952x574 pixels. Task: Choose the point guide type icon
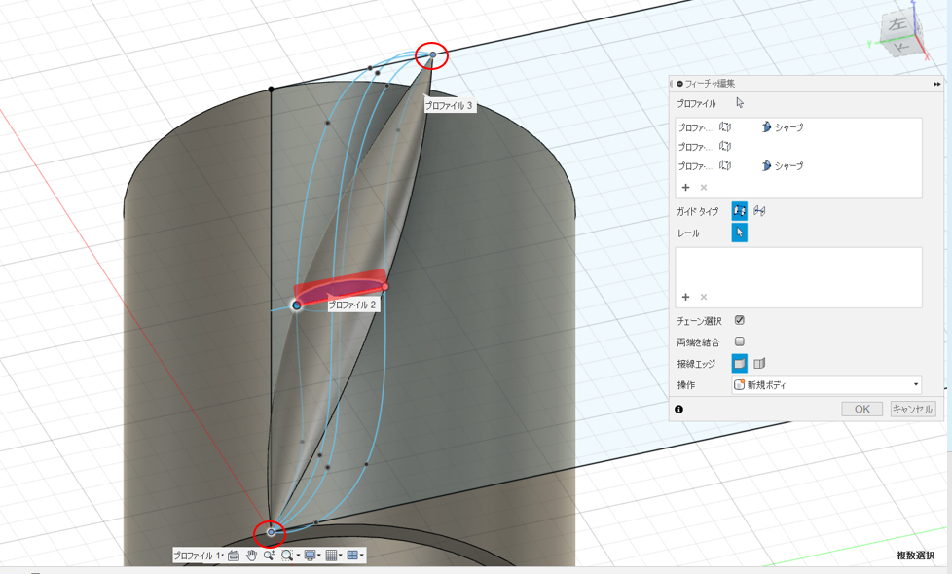(759, 211)
